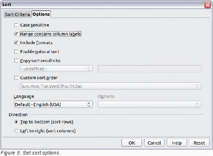The width and height of the screenshot is (213, 156).
Task: Click the copy results target input field
Action: (x=150, y=69)
